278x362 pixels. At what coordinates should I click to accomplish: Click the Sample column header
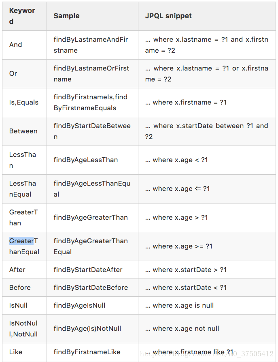[92, 16]
